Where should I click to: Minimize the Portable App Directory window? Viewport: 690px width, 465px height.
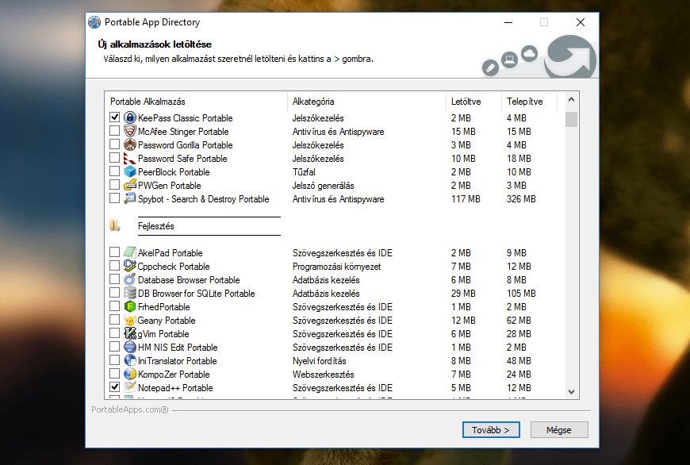click(508, 22)
